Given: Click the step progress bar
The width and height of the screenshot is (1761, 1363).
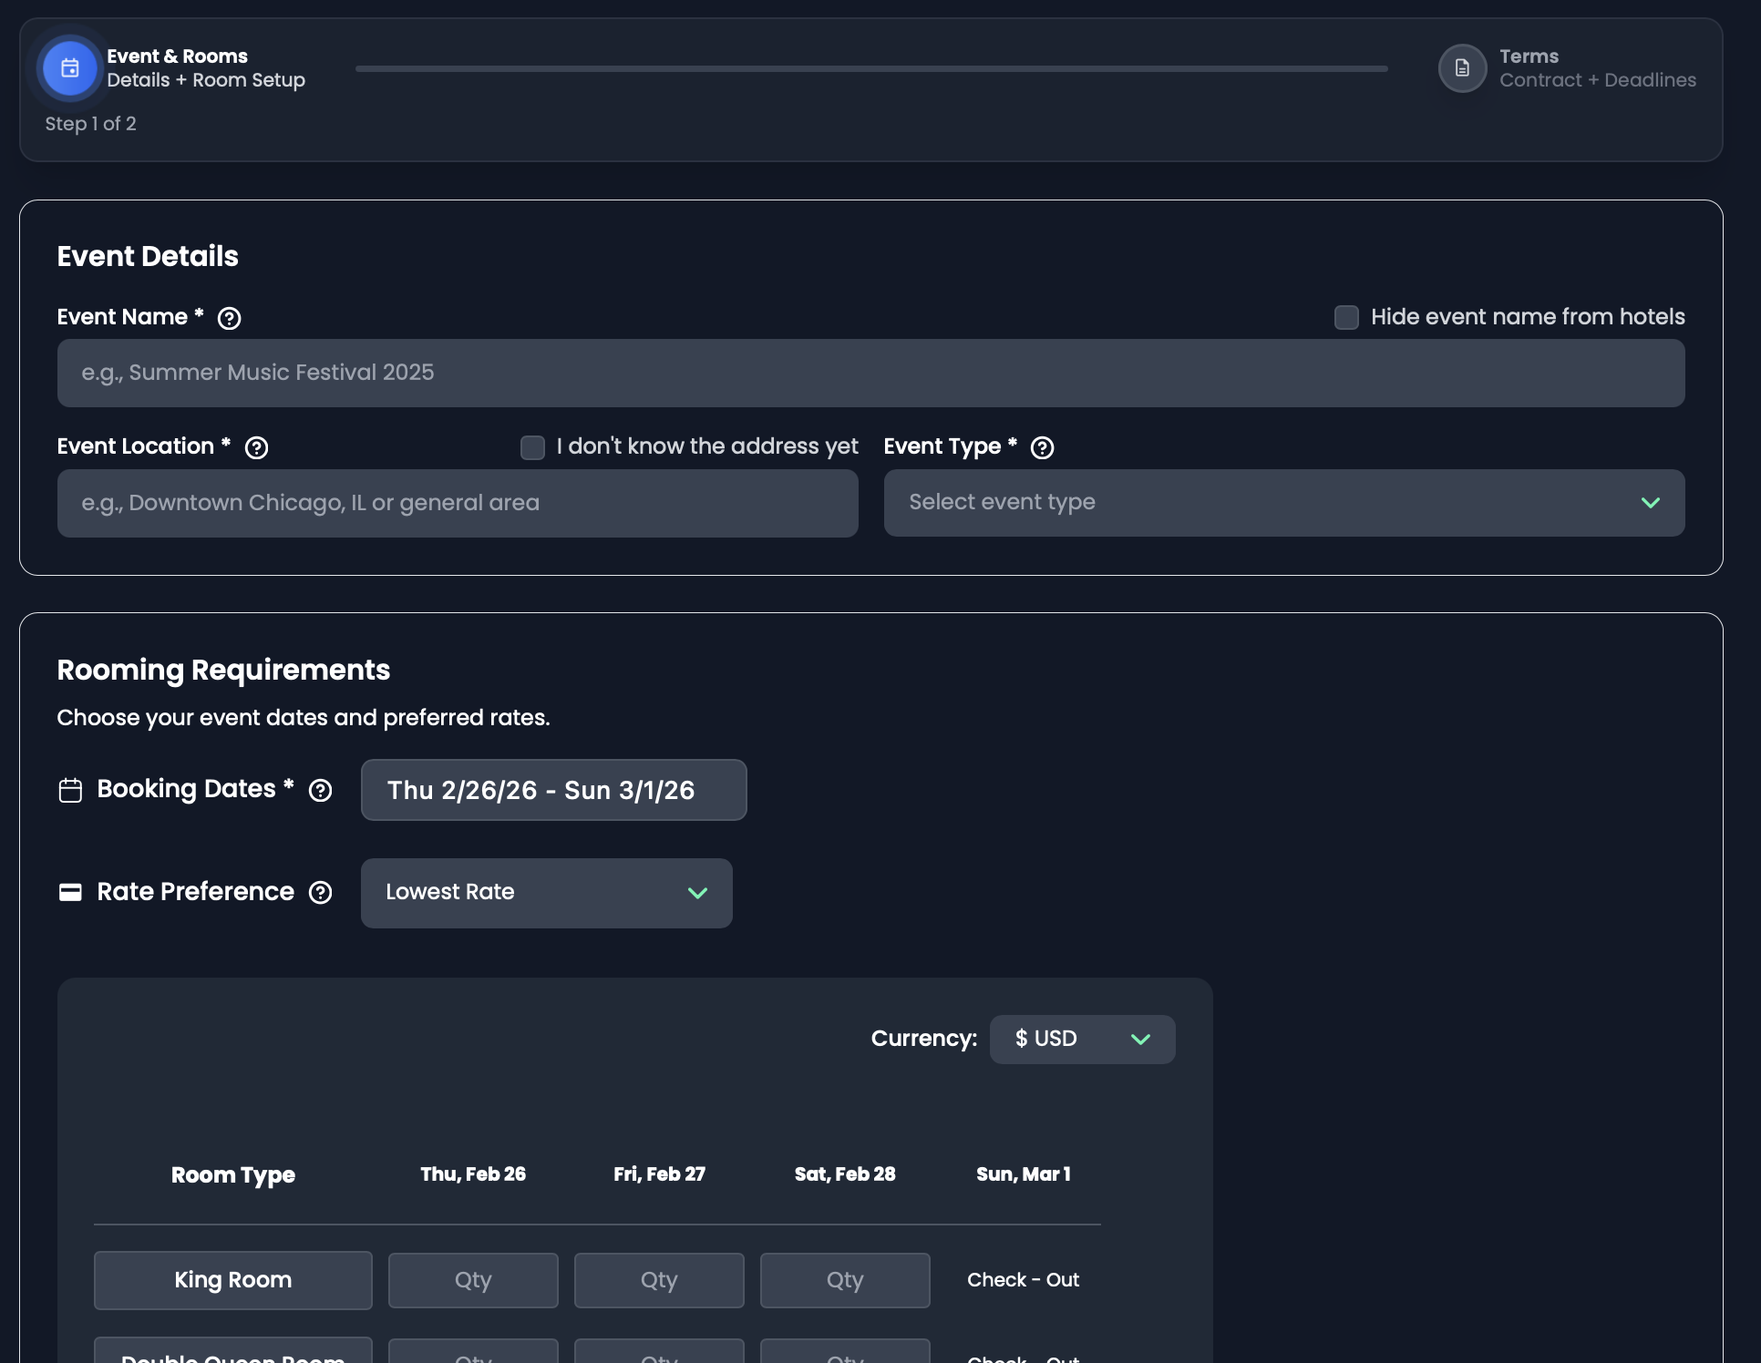Looking at the screenshot, I should 870,68.
